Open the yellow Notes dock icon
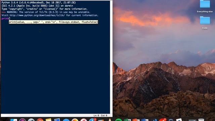The height and width of the screenshot is (121, 215). click(x=48, y=120)
